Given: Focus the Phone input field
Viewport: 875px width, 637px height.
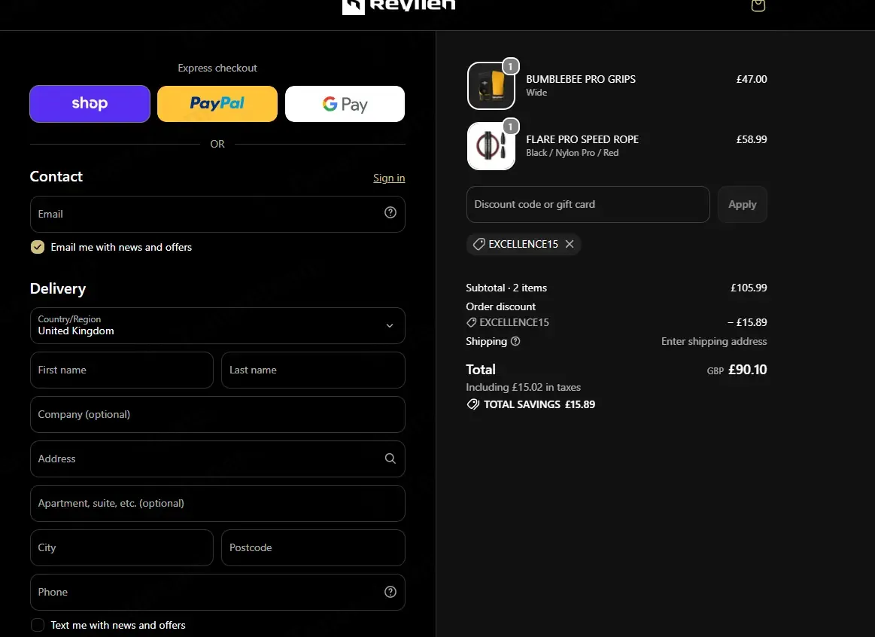Looking at the screenshot, I should click(x=217, y=592).
